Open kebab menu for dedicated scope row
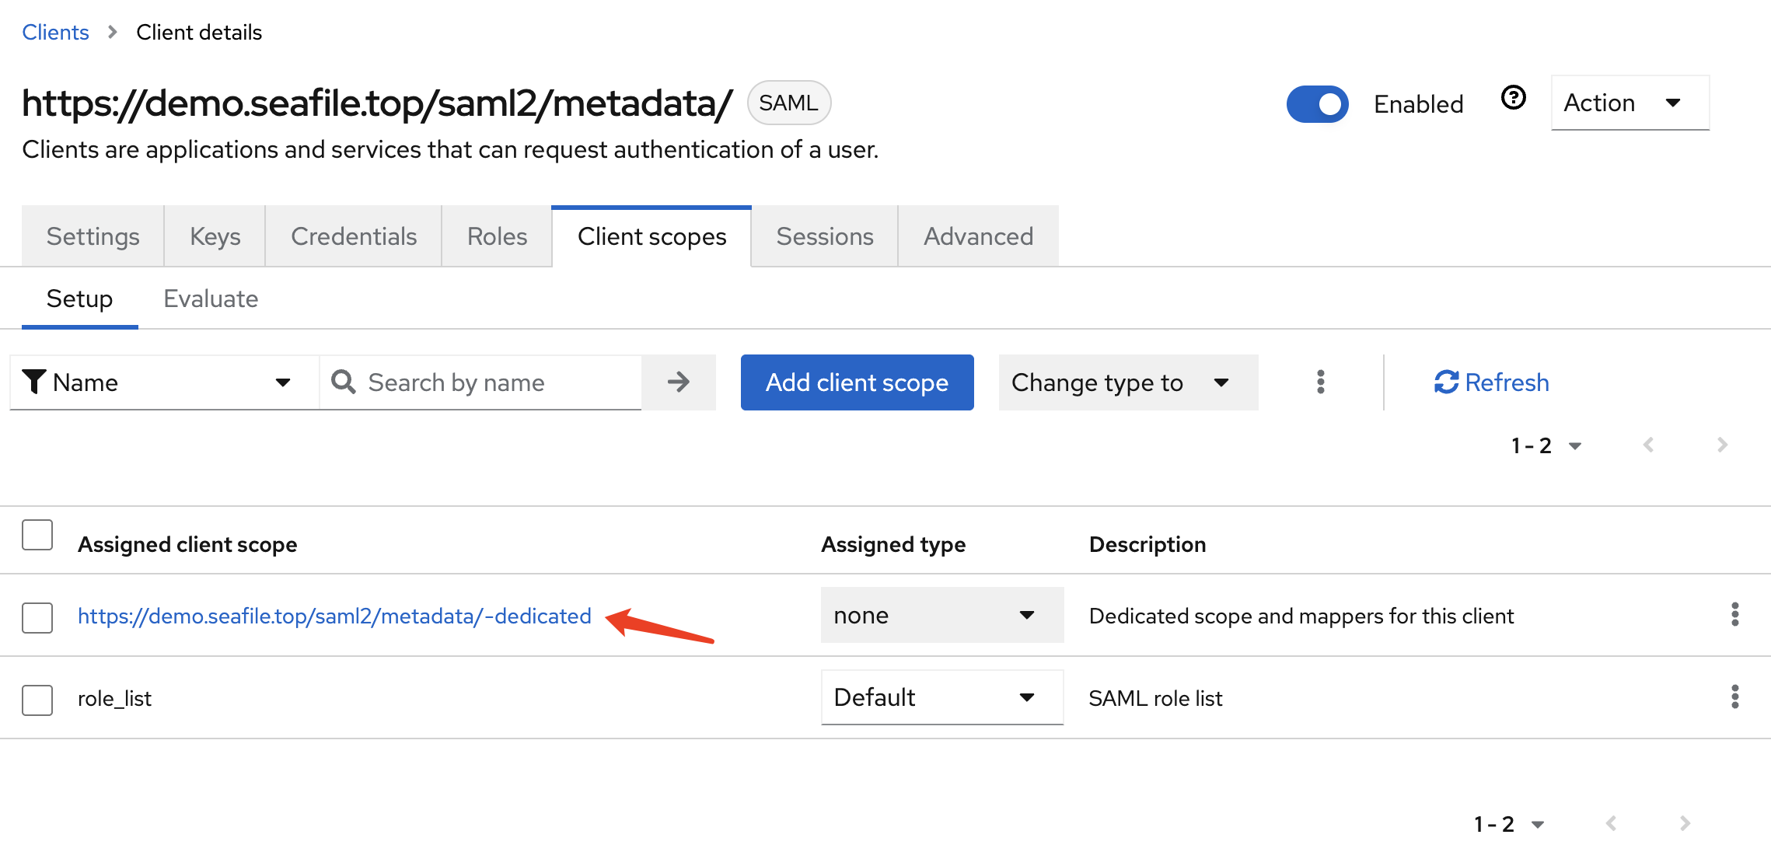The height and width of the screenshot is (852, 1771). point(1734,615)
